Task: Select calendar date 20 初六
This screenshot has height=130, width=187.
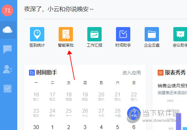Action: tap(101, 96)
